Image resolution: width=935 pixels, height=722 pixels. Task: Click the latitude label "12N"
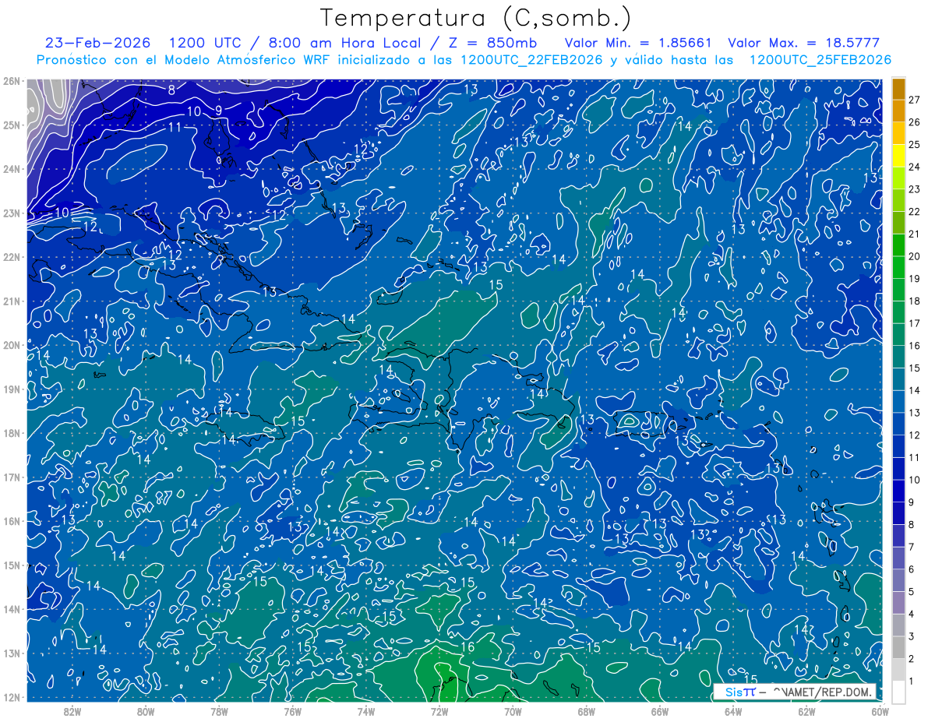point(12,697)
